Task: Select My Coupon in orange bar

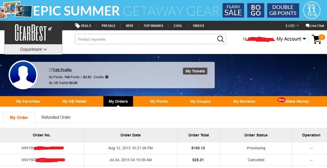Action: pyautogui.click(x=201, y=101)
